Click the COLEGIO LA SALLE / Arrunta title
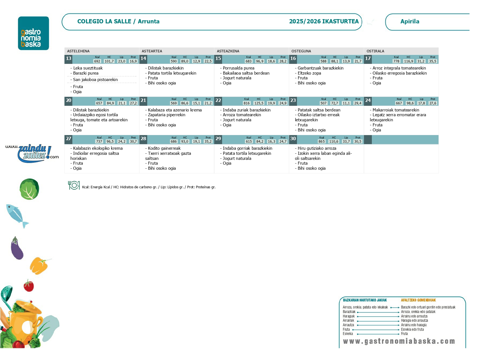Image resolution: width=494 pixels, height=349 pixels. click(x=118, y=21)
